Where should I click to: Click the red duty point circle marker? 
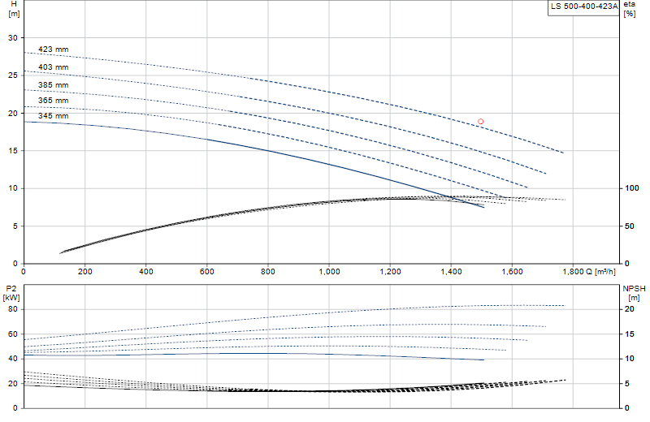pyautogui.click(x=480, y=122)
